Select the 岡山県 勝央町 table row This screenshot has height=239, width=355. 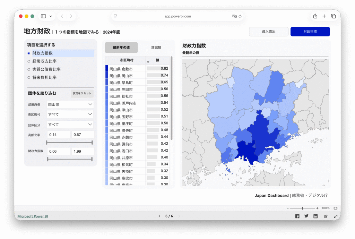pos(137,130)
